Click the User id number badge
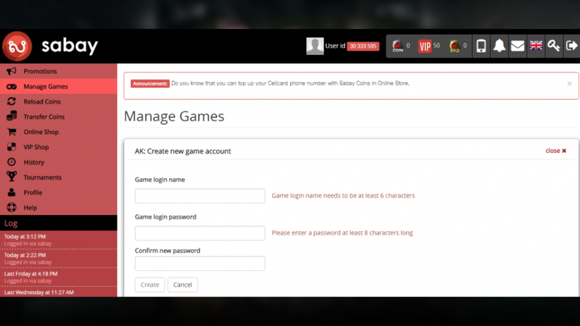Viewport: 580px width, 326px height. [363, 46]
